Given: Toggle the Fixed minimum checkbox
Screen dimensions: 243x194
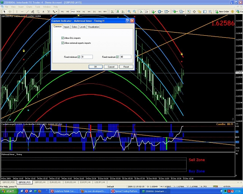Looking at the screenshot, I should point(79,57).
